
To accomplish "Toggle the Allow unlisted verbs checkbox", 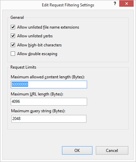I will (x=13, y=36).
